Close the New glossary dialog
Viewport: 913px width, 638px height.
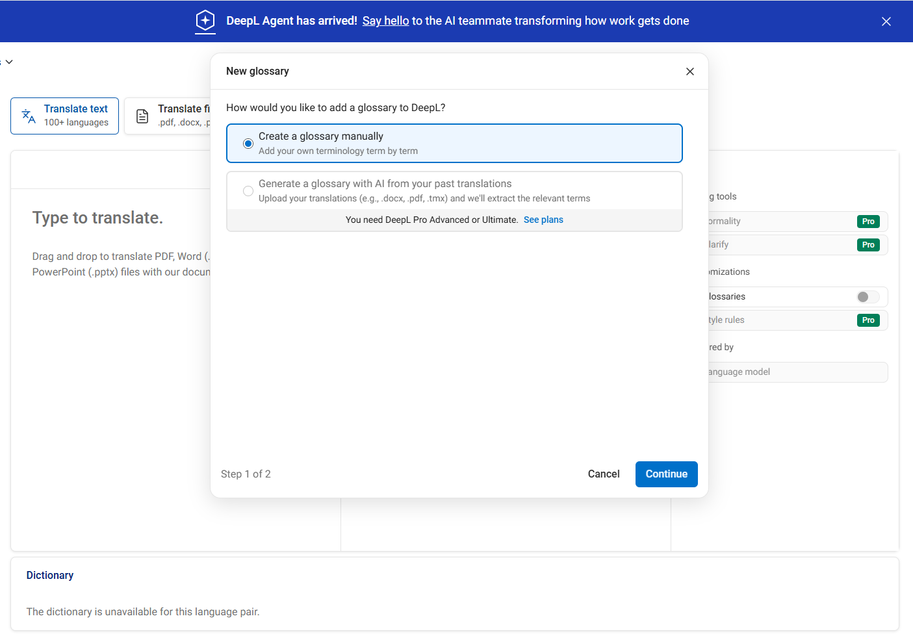click(689, 71)
